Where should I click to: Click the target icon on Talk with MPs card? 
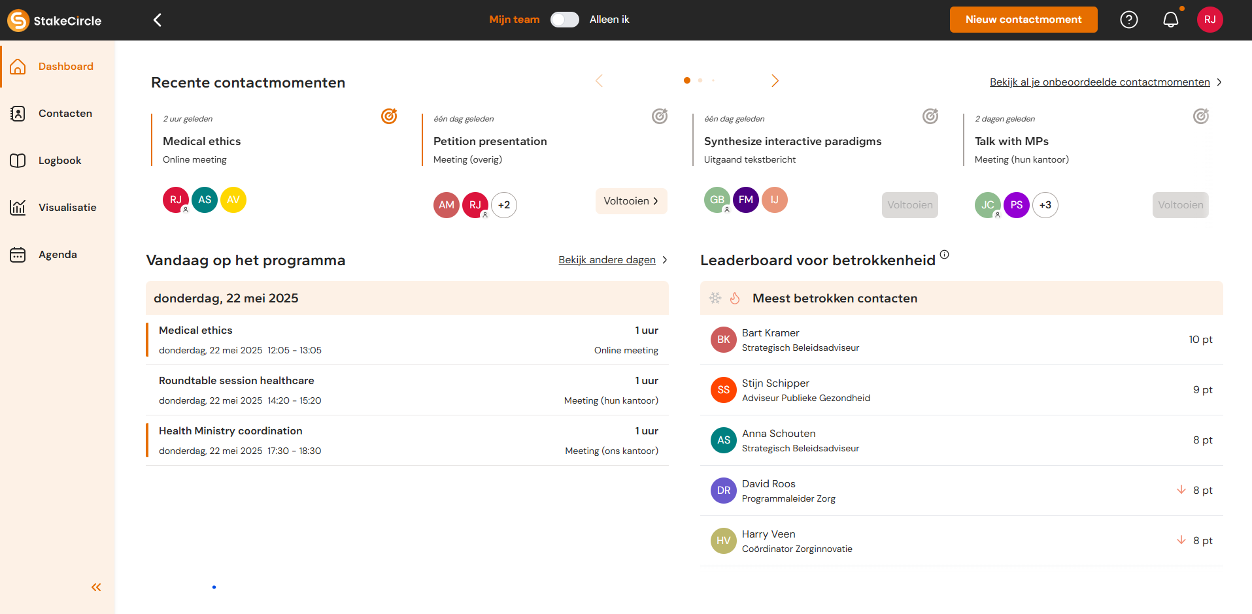click(x=1201, y=116)
